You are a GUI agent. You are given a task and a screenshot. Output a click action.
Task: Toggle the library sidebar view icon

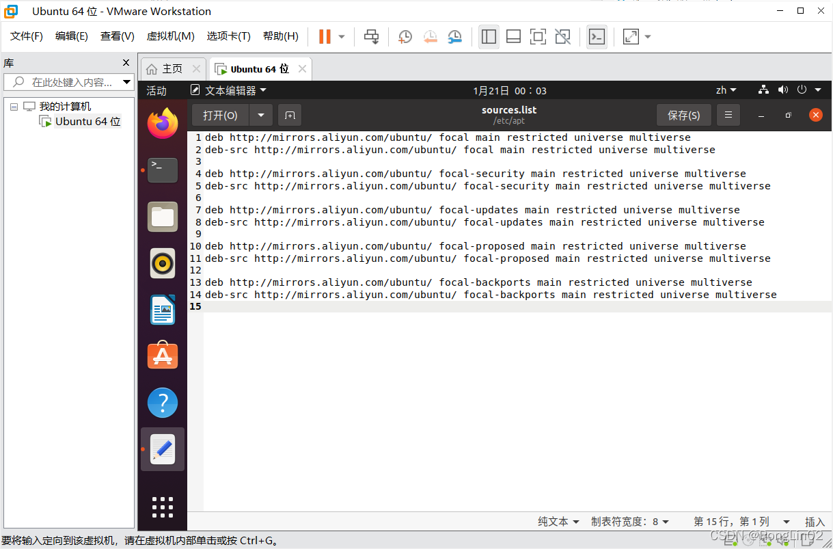(x=489, y=36)
